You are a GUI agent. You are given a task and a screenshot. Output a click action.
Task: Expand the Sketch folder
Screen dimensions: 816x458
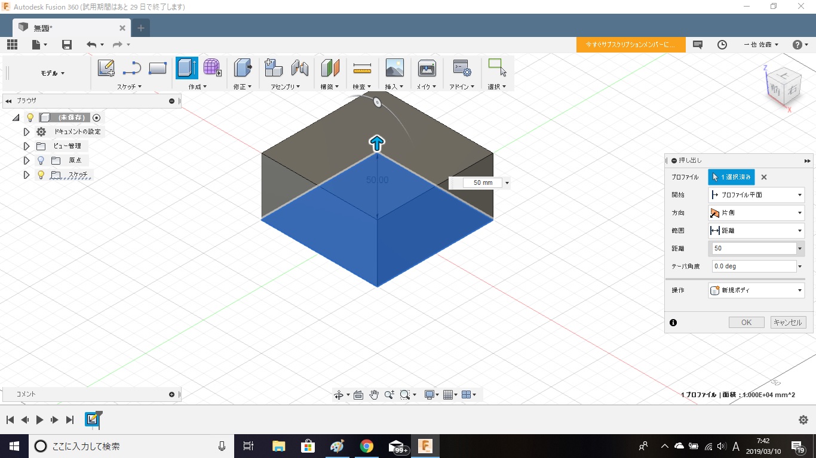tap(26, 175)
